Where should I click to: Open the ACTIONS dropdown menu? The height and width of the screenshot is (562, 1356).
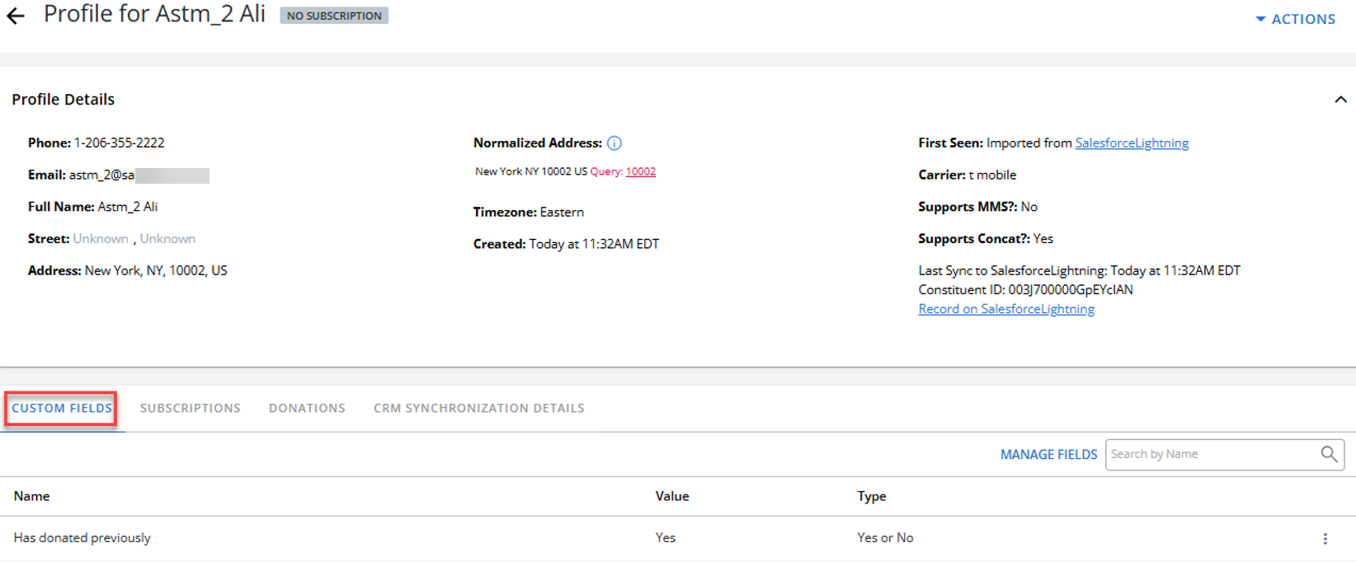click(x=1295, y=19)
